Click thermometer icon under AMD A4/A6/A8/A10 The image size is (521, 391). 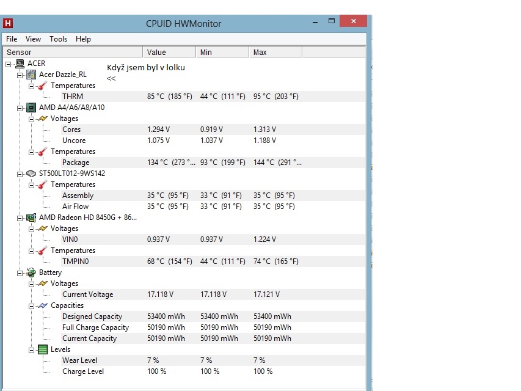pyautogui.click(x=43, y=152)
